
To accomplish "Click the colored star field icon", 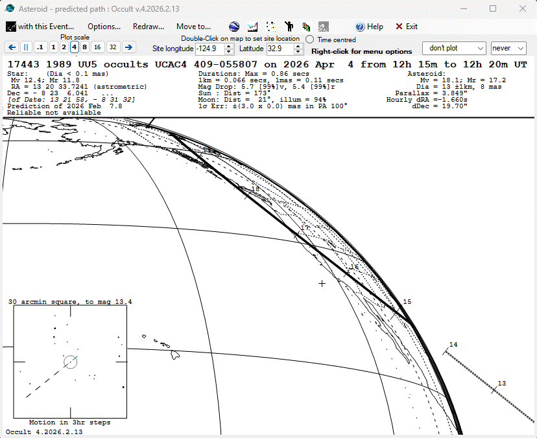I will (x=271, y=27).
